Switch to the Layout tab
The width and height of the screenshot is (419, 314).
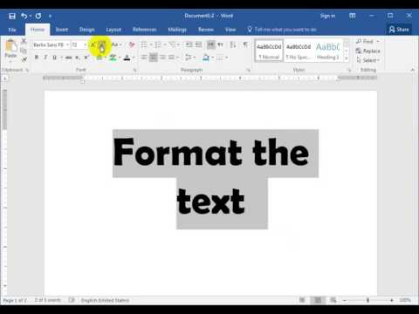tap(113, 30)
